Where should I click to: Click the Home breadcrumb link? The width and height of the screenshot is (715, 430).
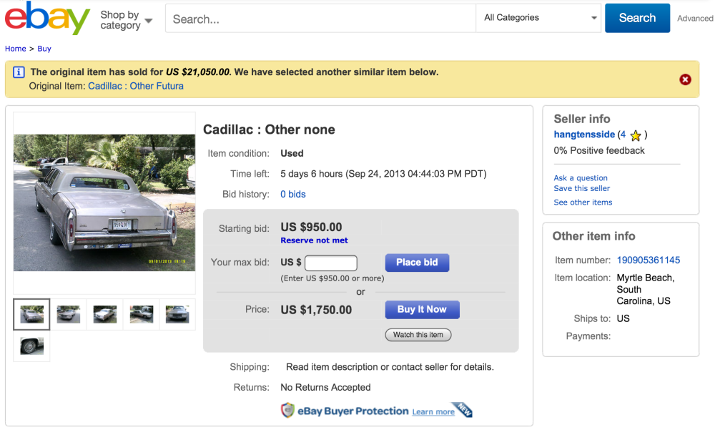pyautogui.click(x=16, y=49)
